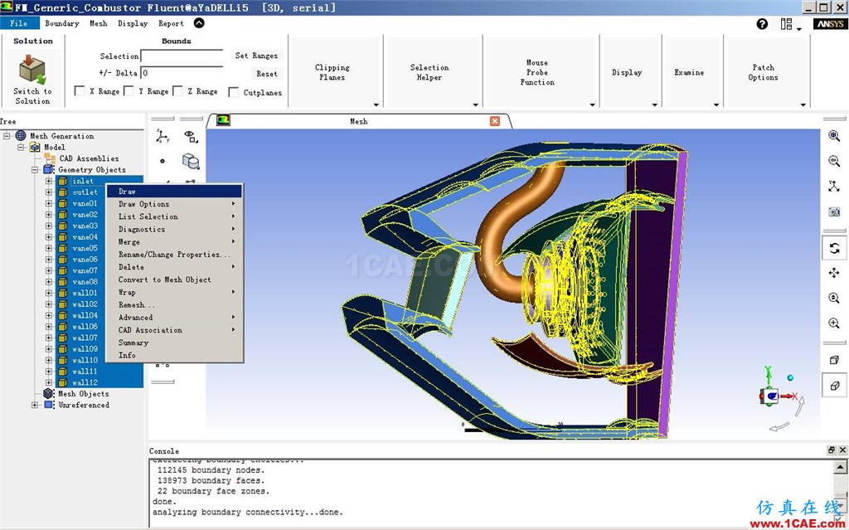This screenshot has width=849, height=530.
Task: Collapse the Model tree node
Action: coord(21,148)
